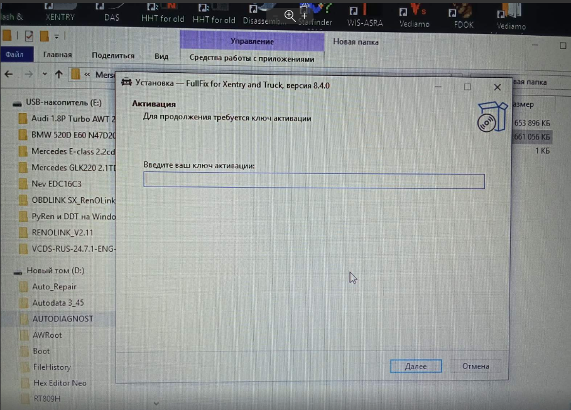The height and width of the screenshot is (410, 571).
Task: Click the Размер column header
Action: 523,104
